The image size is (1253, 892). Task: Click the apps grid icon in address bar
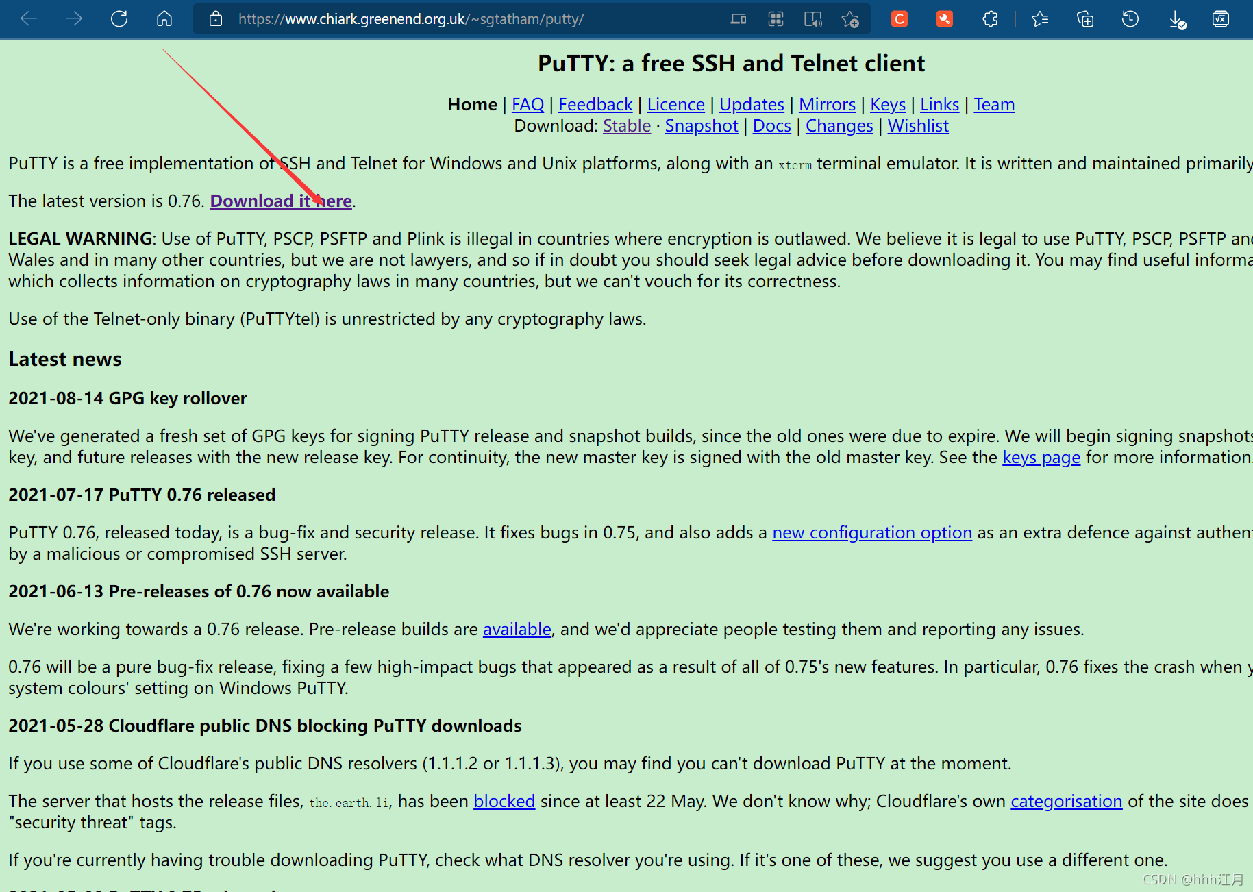pos(776,19)
